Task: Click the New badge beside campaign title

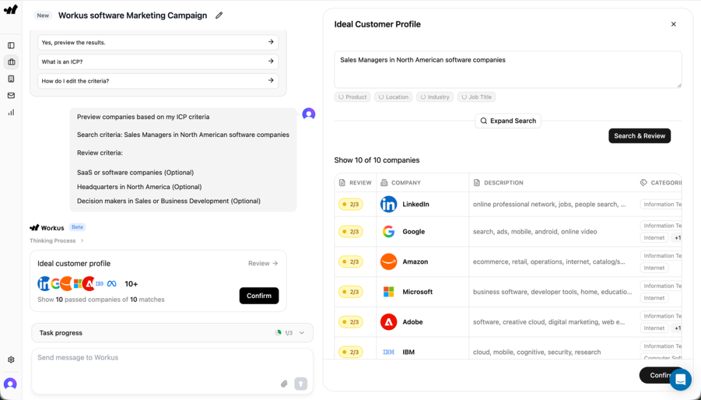Action: 43,15
